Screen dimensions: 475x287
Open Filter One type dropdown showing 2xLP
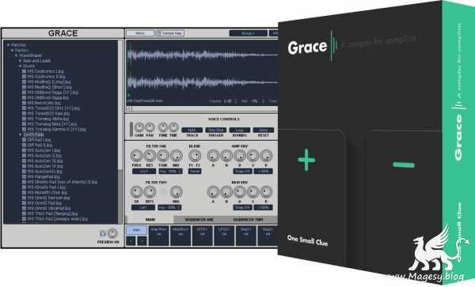pyautogui.click(x=143, y=171)
